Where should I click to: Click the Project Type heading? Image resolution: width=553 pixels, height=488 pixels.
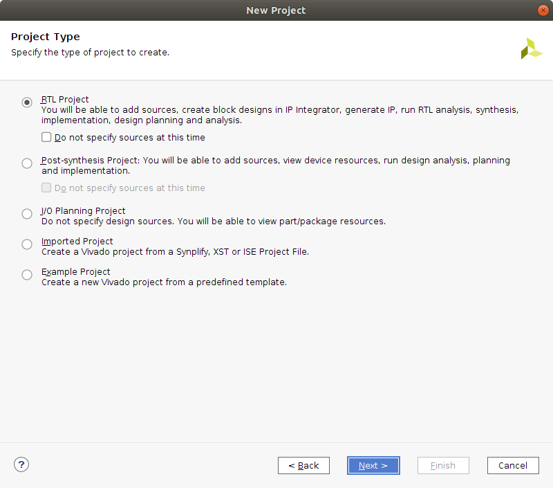(x=46, y=37)
